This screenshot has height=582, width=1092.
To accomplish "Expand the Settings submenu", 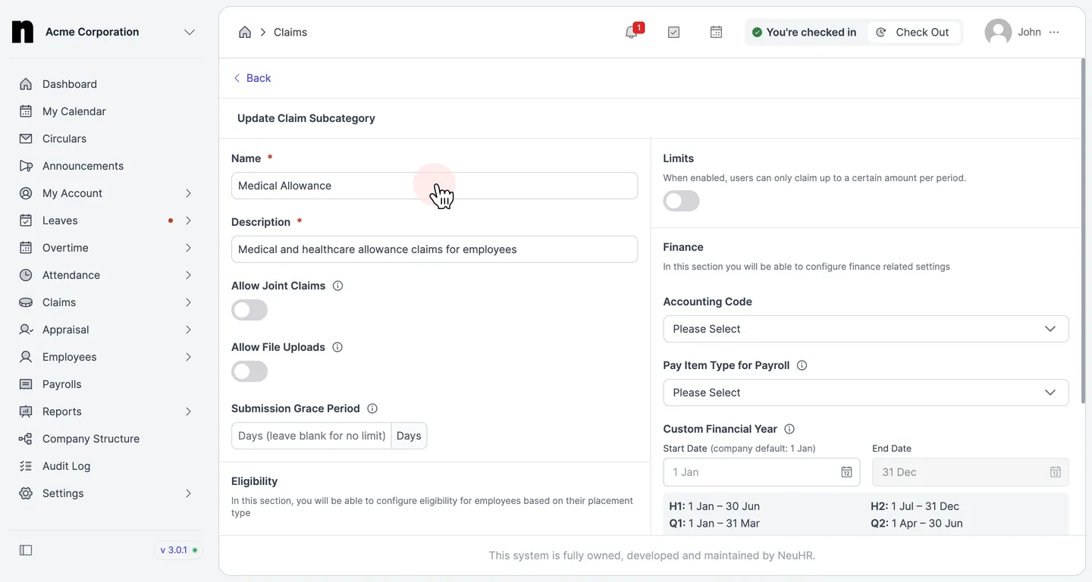I will (188, 493).
